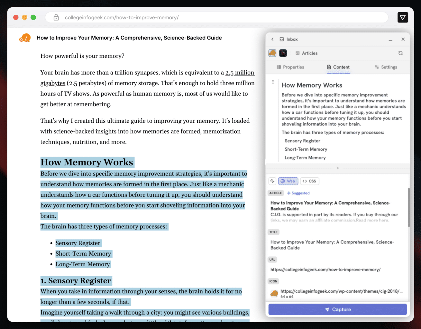Activate the element picker cursor tool
This screenshot has height=329, width=421.
pyautogui.click(x=272, y=181)
